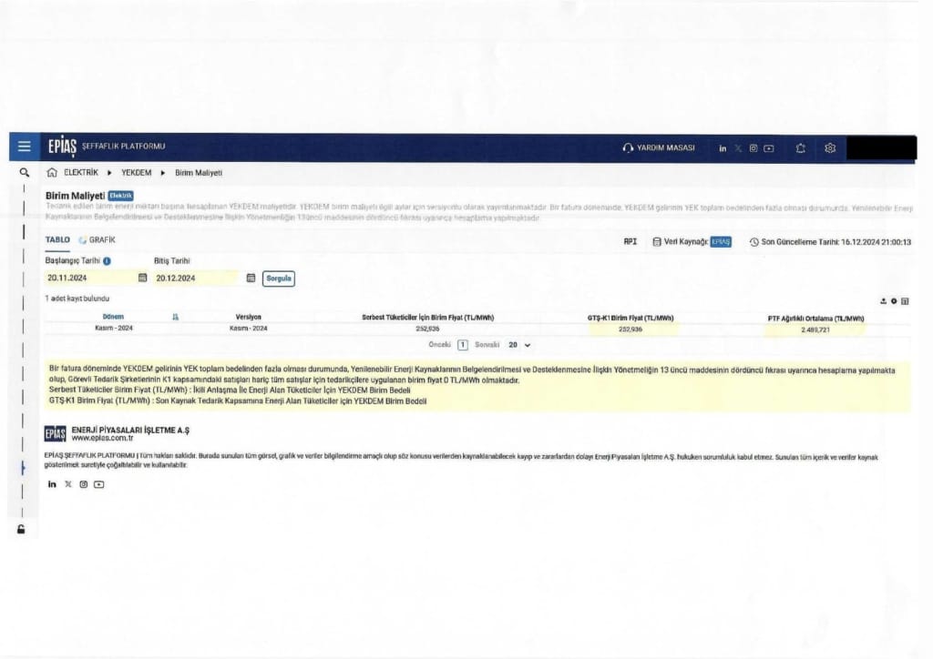Open the settings gear in header
Viewport: 933px width, 659px height.
pos(830,147)
